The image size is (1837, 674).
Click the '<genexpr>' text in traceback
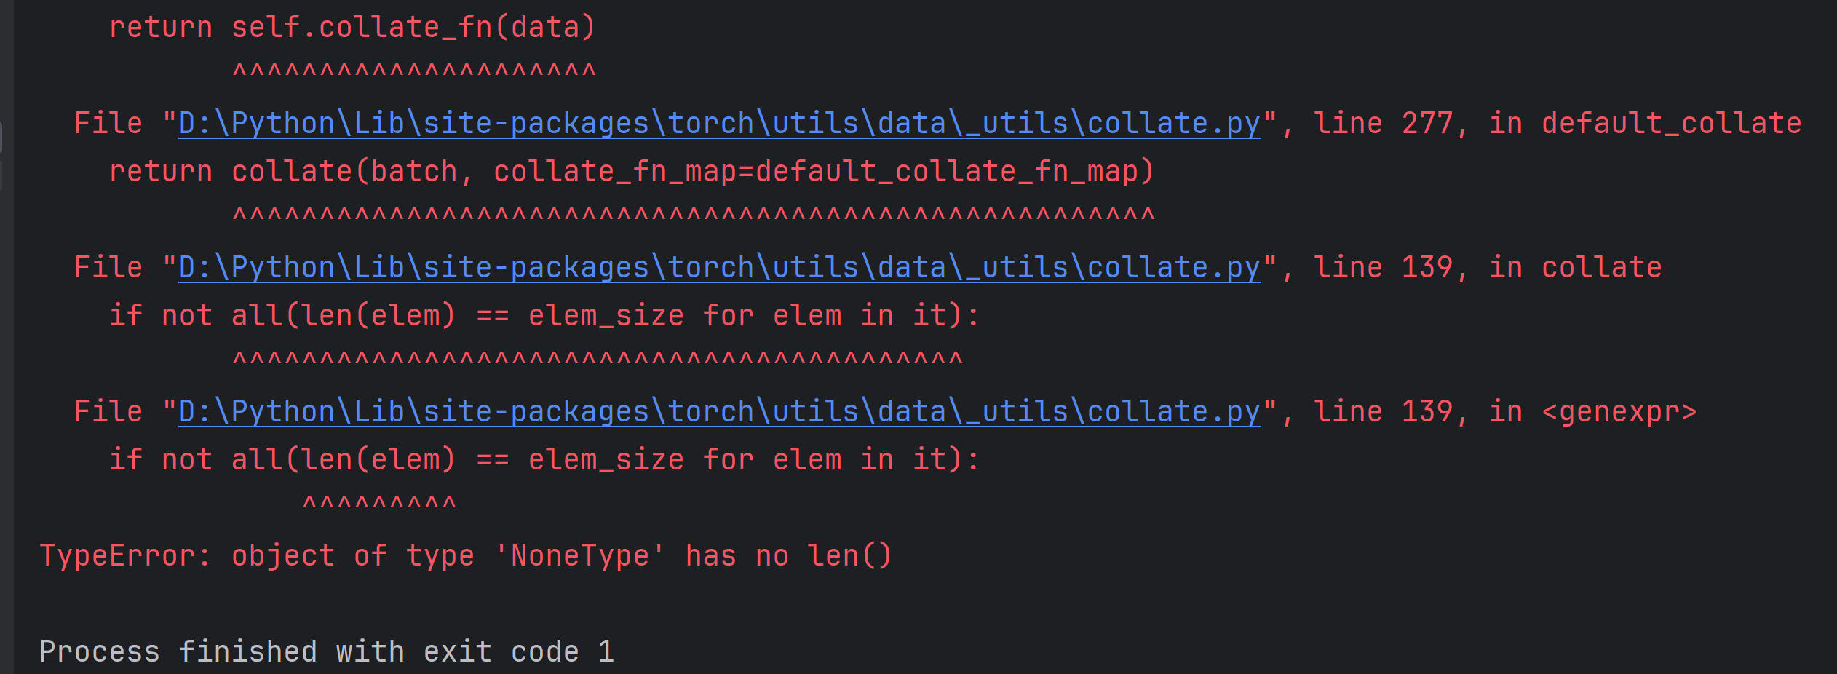(1619, 412)
